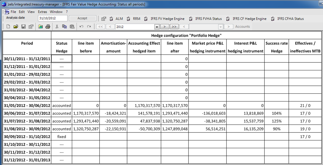
Task: Click the Paste clipboard icon
Action: pyautogui.click(x=72, y=27)
